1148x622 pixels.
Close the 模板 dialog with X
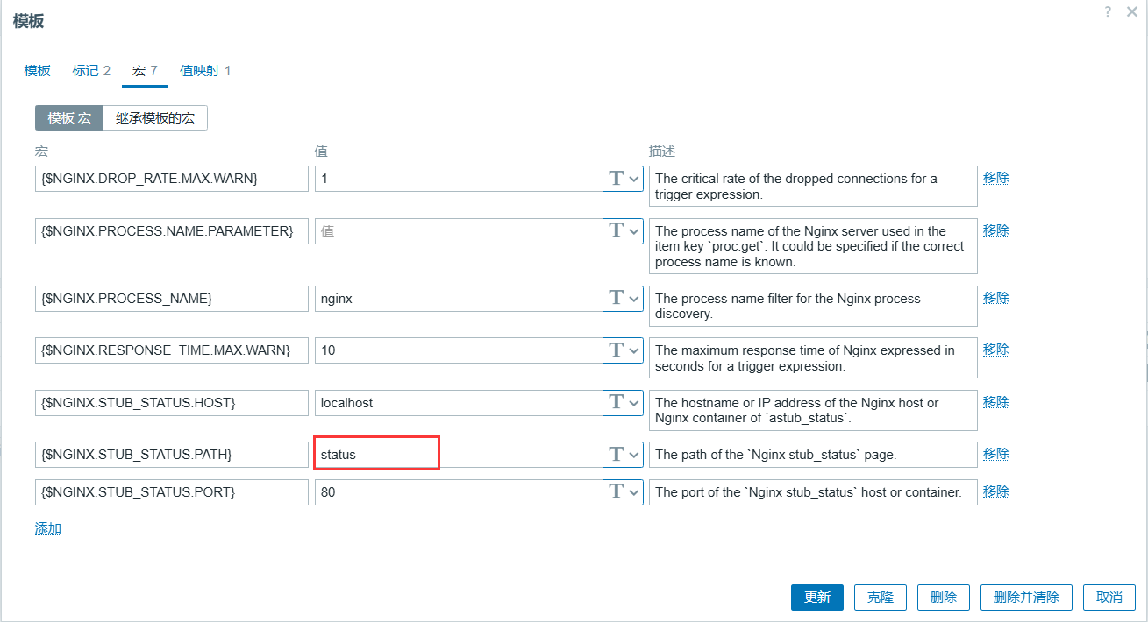(1132, 11)
